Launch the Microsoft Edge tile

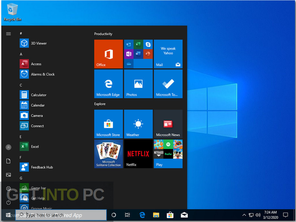pos(109,84)
